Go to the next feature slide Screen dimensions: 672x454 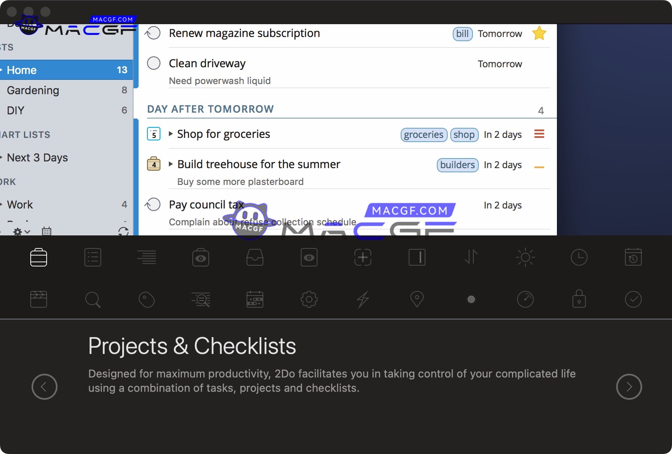(x=629, y=387)
